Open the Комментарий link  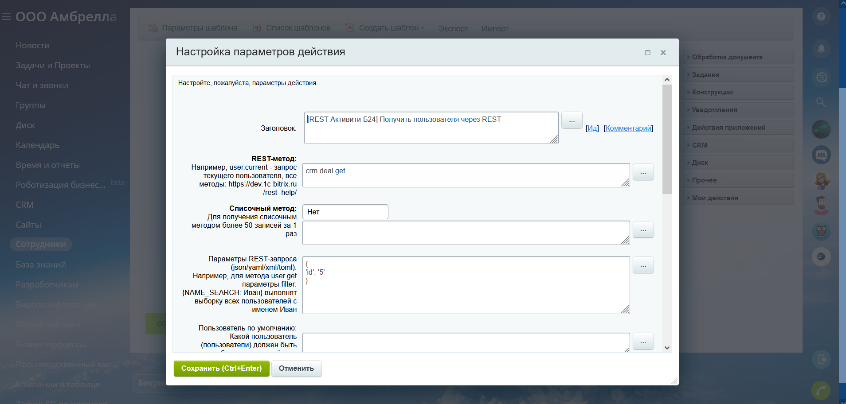click(628, 128)
